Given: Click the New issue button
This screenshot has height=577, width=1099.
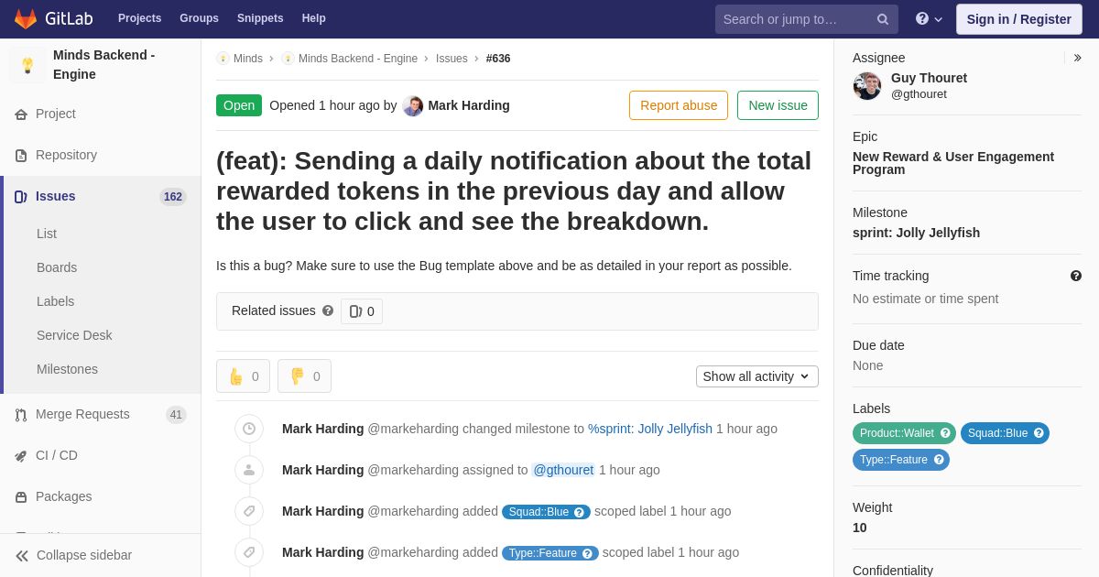Looking at the screenshot, I should 778,105.
